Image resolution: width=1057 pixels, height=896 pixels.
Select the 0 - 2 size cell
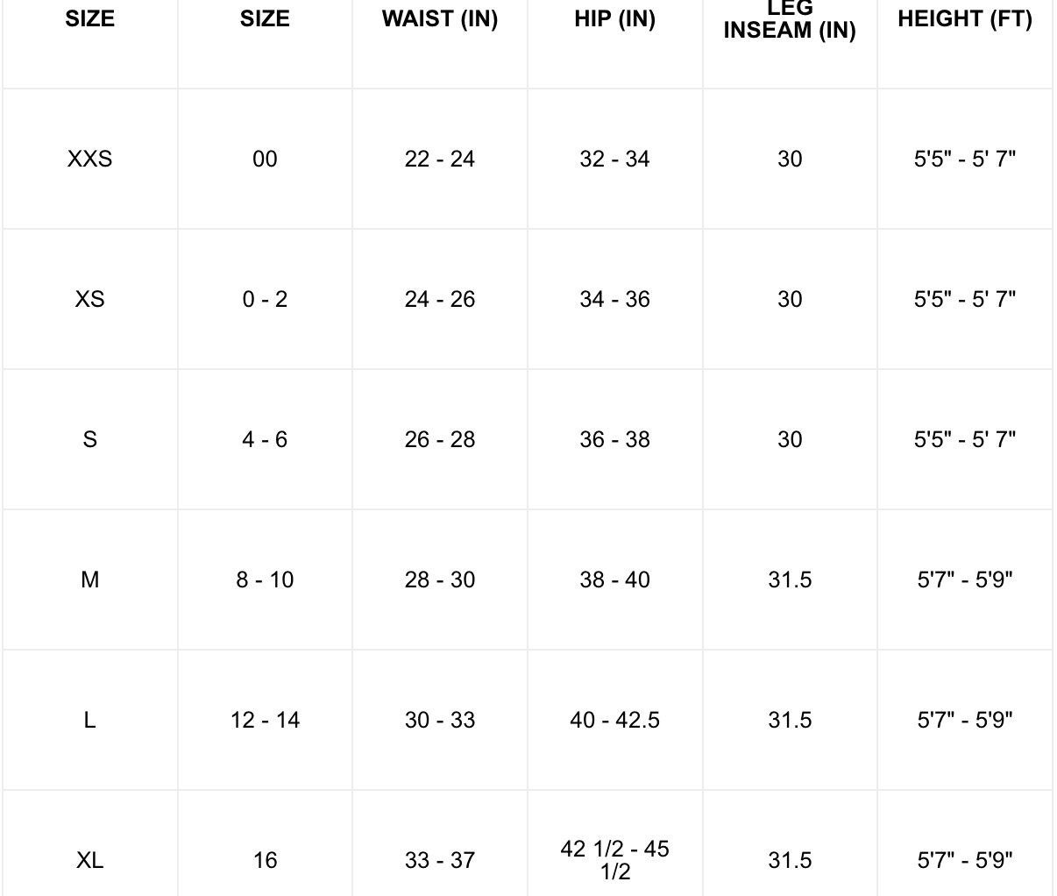[x=265, y=299]
